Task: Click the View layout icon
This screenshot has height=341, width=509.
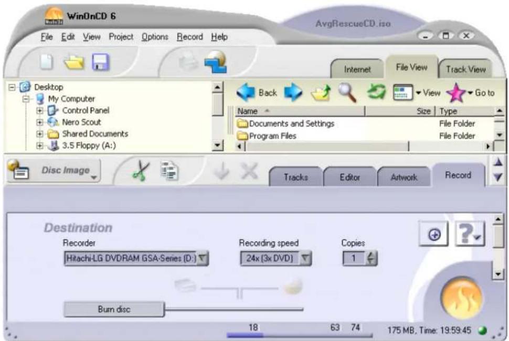Action: point(402,92)
